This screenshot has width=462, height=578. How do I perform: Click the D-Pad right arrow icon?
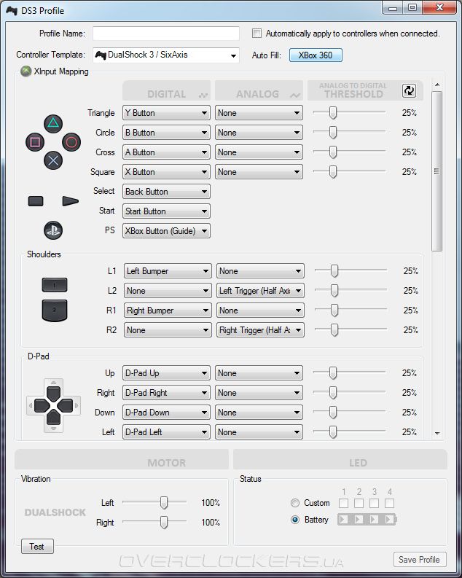(65, 406)
